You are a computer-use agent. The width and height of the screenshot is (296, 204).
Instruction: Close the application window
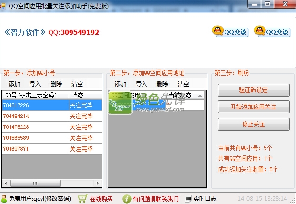285,4
